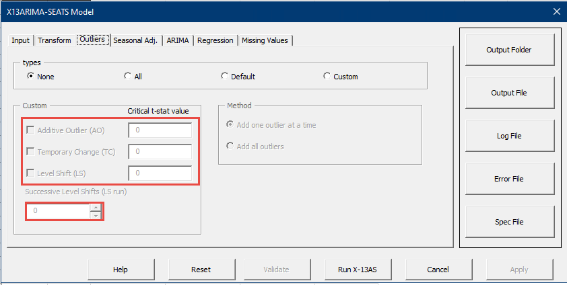Image resolution: width=567 pixels, height=285 pixels.
Task: Run X-13AS
Action: pos(358,270)
